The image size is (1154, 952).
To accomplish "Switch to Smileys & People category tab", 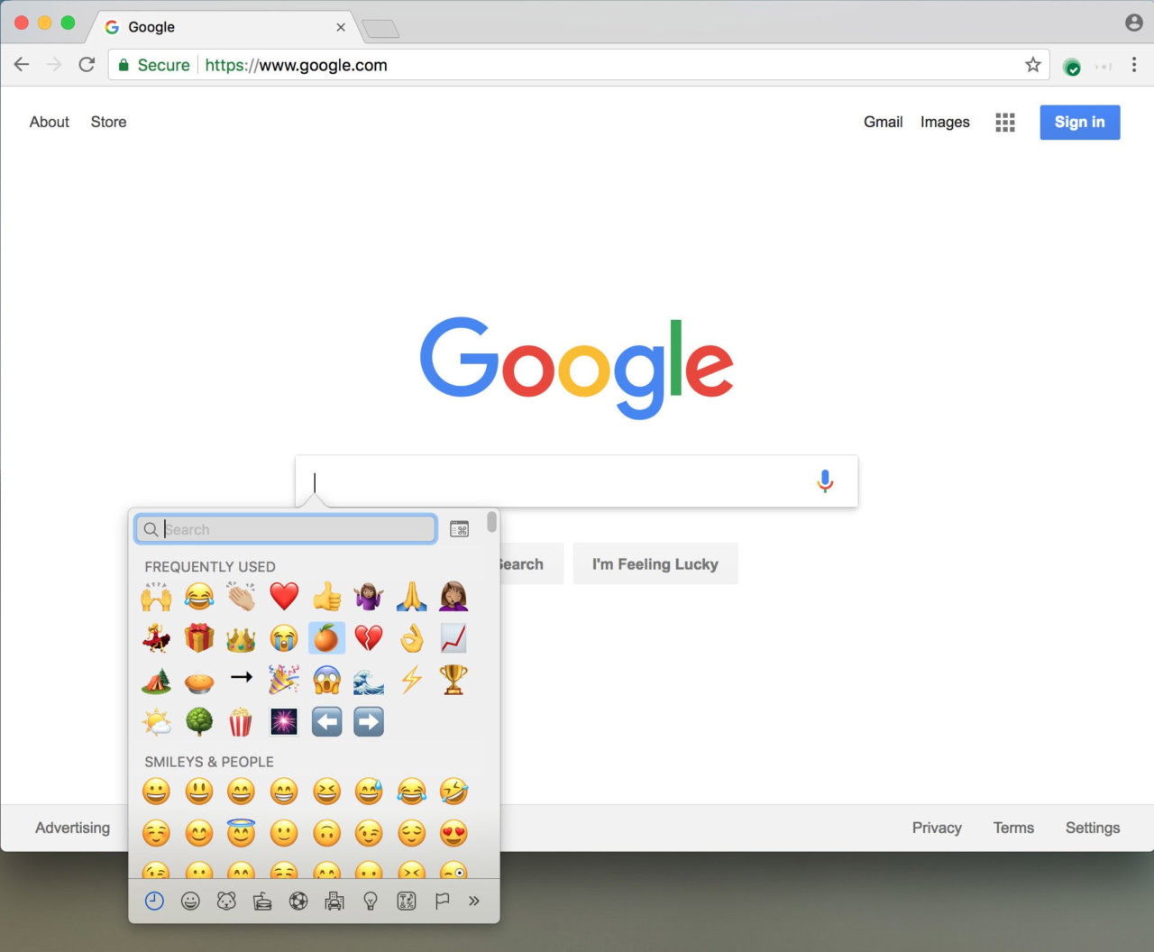I will (190, 901).
